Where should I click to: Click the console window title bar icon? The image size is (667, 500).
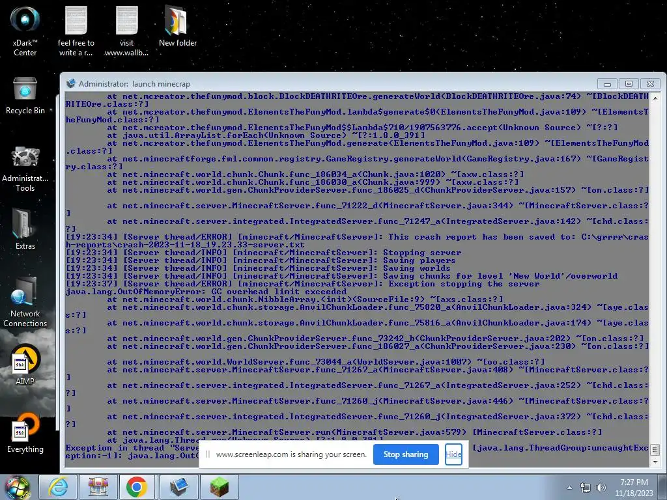[x=70, y=83]
